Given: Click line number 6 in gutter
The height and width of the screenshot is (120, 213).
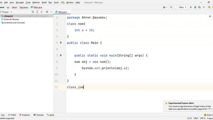Looking at the screenshot, I should [x=57, y=49].
